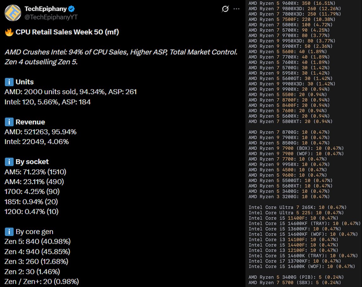362x287 pixels.
Task: Click the Zen 4: 940 line
Action: 37,252
